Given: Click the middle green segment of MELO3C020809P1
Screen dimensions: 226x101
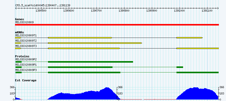Looking at the screenshot, I should 80,67.
